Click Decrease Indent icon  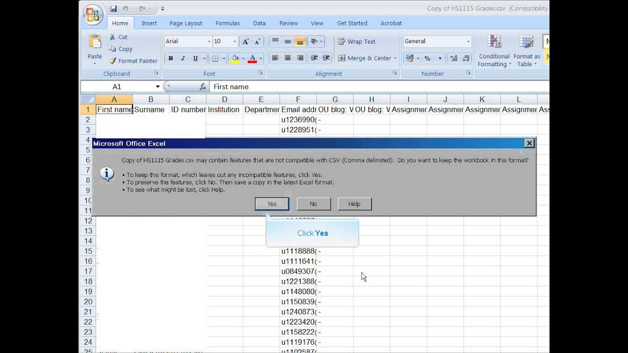click(x=314, y=58)
